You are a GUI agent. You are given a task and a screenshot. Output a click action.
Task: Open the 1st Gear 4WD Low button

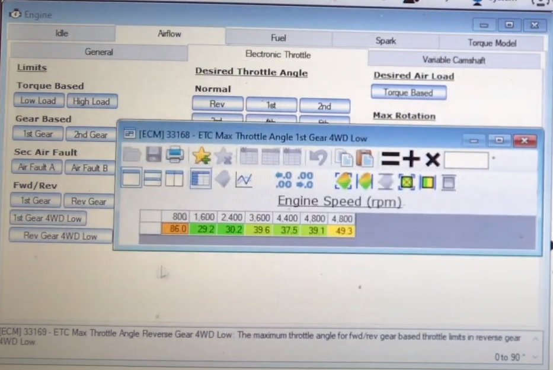click(x=47, y=218)
